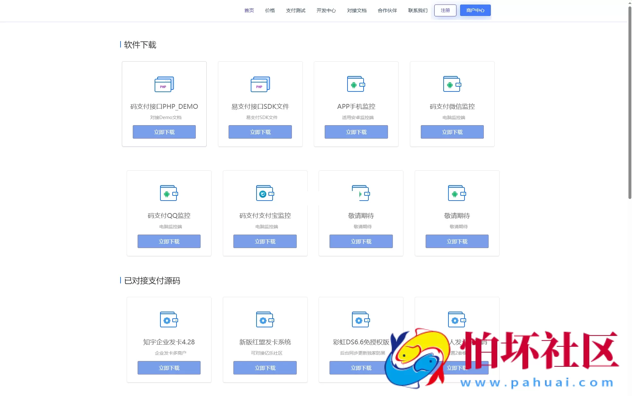Download 码支付接口PHP_DEMO via 立即下载
Screen dimensions: 632x396
point(164,132)
